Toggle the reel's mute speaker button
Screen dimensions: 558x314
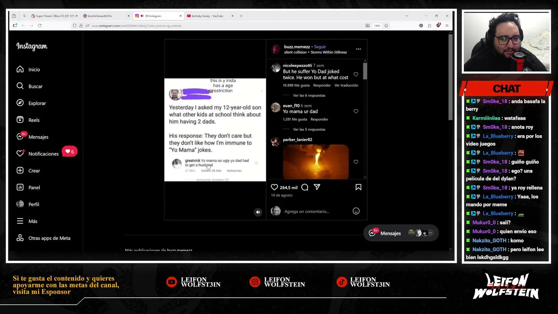point(258,212)
